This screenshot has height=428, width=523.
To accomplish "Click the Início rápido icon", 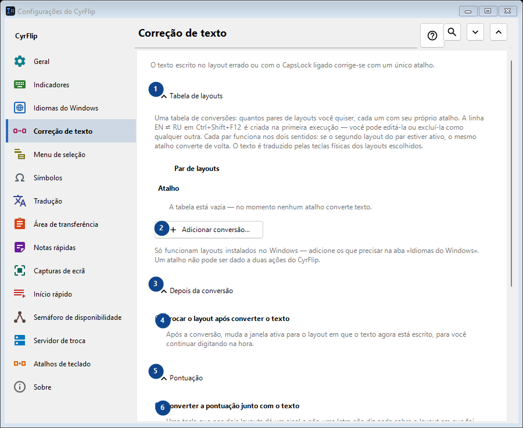I will (x=20, y=294).
